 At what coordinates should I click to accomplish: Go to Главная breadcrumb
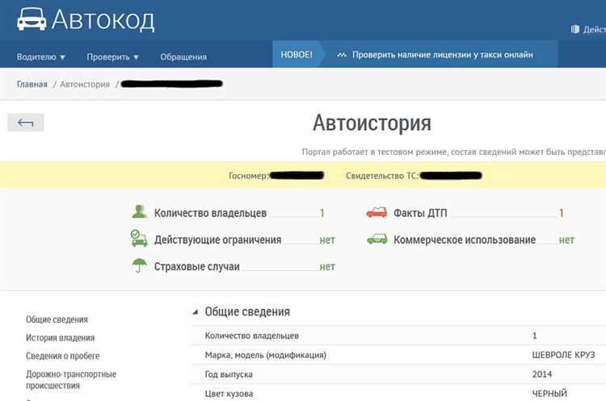click(32, 84)
